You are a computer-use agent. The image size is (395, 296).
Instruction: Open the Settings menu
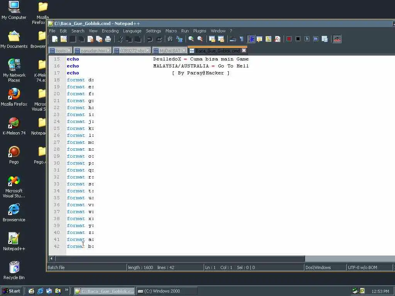[x=154, y=31]
